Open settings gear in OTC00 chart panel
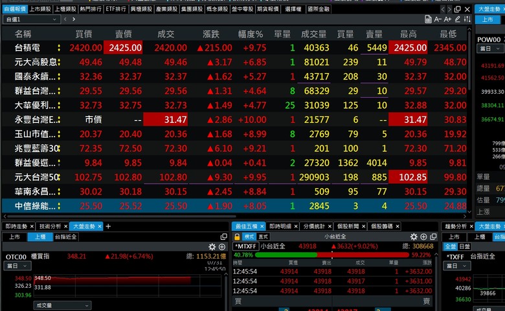Viewport: 505px width, 311px height. click(212, 247)
